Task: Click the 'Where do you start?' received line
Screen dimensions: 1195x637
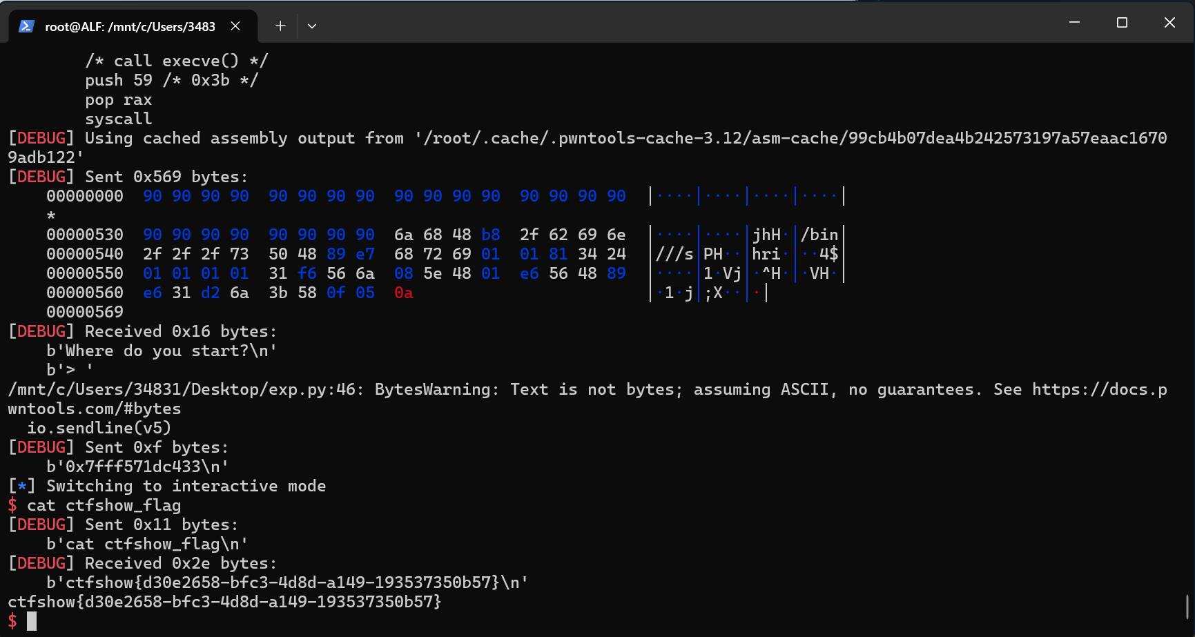Action: click(162, 351)
